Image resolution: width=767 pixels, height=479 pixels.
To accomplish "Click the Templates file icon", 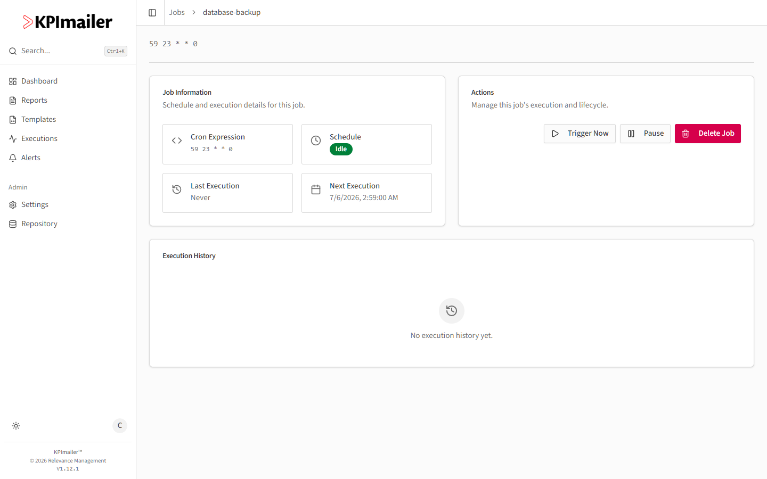I will coord(13,120).
